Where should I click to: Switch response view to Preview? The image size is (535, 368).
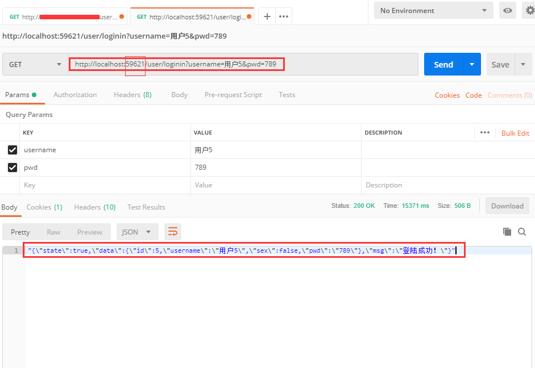[90, 232]
